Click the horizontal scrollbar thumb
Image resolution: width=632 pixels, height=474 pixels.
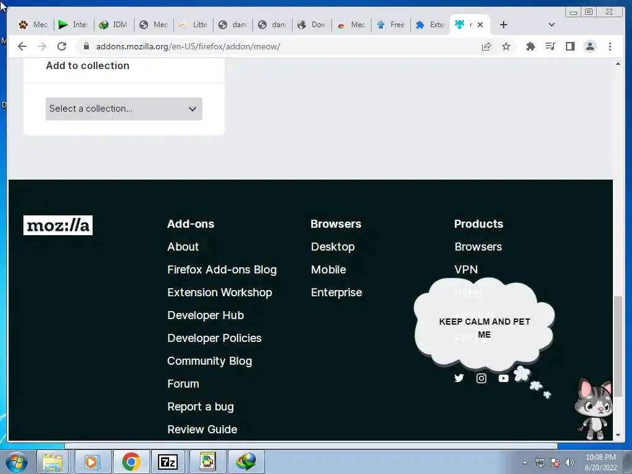pos(311,446)
